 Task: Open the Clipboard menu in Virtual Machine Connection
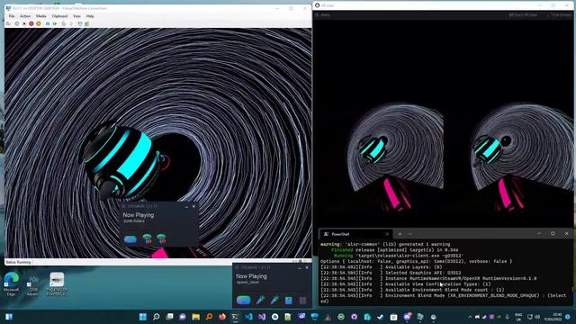pos(59,16)
